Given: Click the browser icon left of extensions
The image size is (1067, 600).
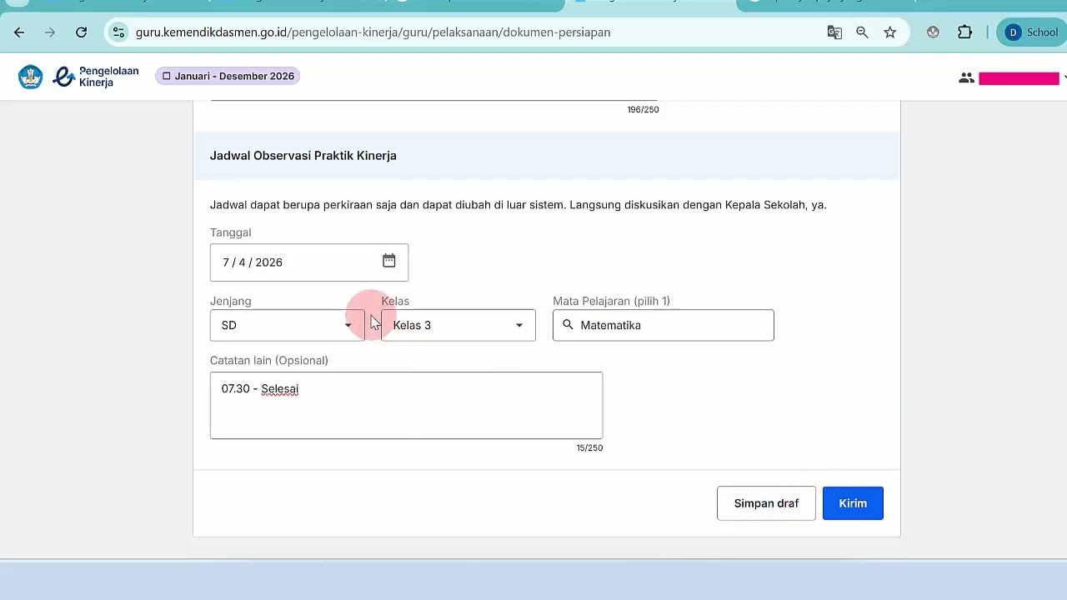Looking at the screenshot, I should (933, 32).
